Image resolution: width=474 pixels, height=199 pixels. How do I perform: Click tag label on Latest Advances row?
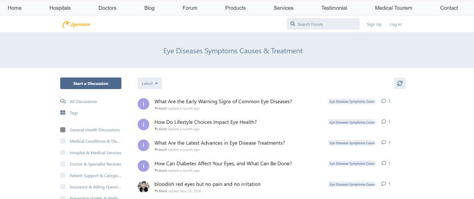point(352,143)
